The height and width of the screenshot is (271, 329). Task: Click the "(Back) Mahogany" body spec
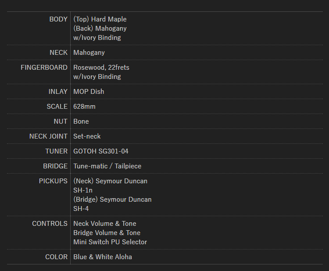(x=100, y=29)
